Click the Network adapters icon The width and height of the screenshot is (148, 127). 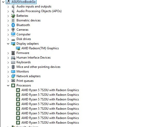(x=13, y=76)
